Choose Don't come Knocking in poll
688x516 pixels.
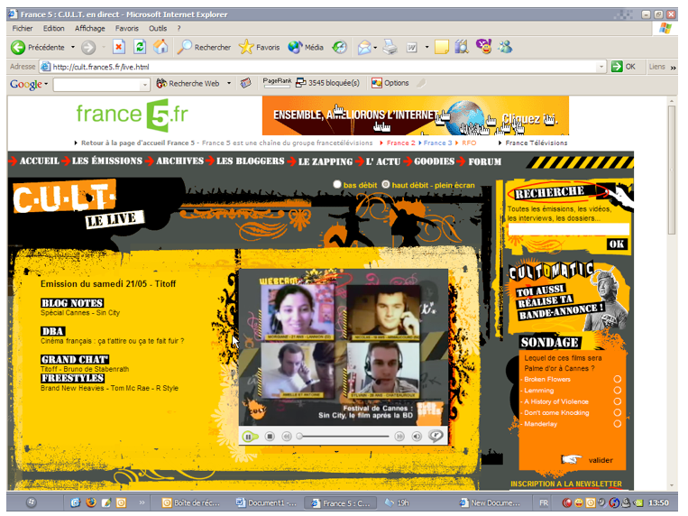(x=618, y=412)
